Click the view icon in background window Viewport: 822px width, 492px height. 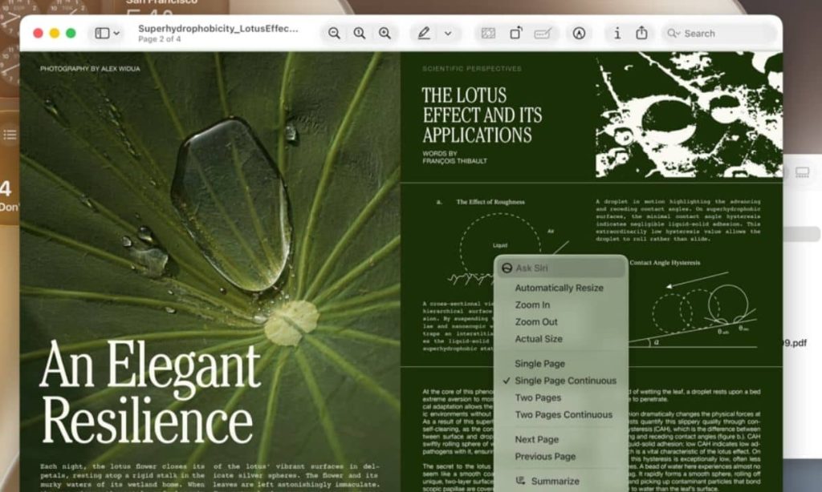802,172
